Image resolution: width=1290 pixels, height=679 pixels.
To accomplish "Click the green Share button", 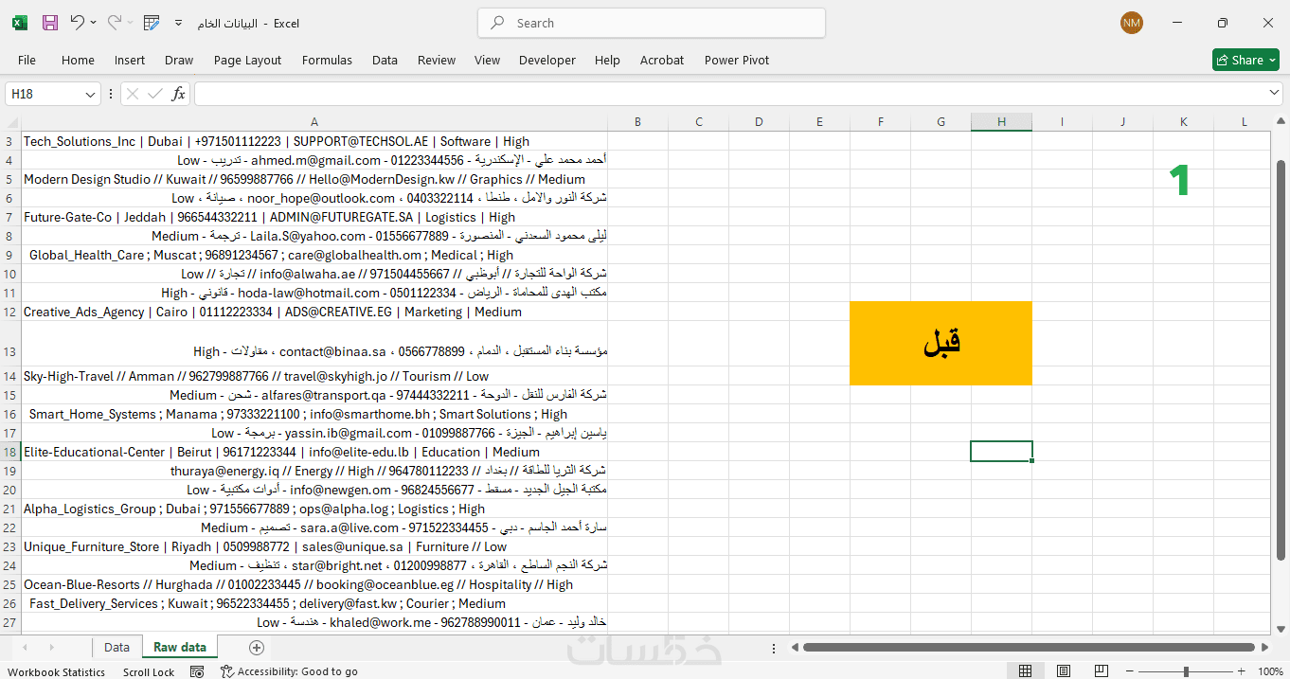I will pyautogui.click(x=1245, y=60).
